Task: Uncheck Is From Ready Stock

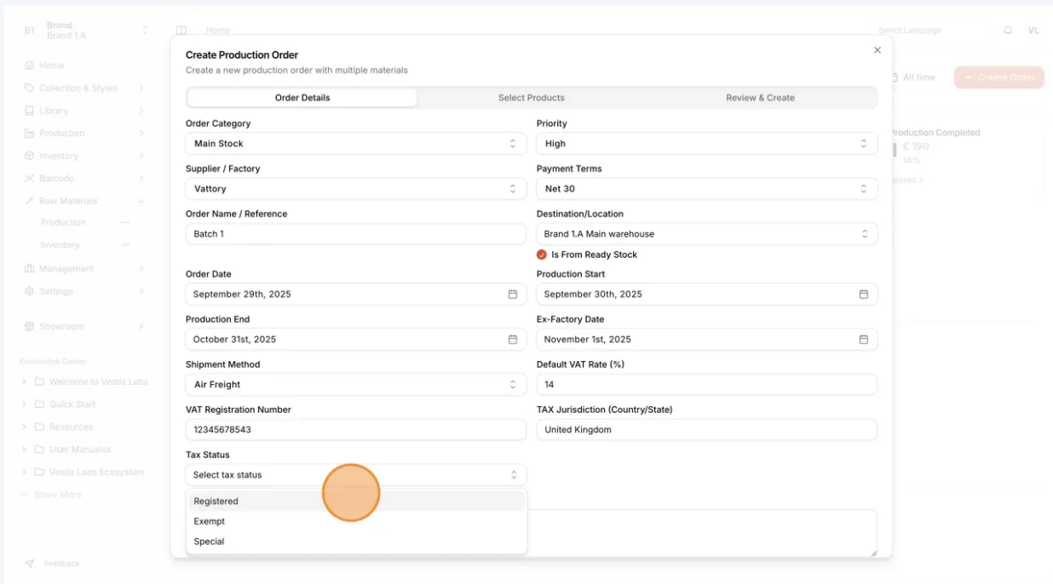Action: click(x=542, y=255)
